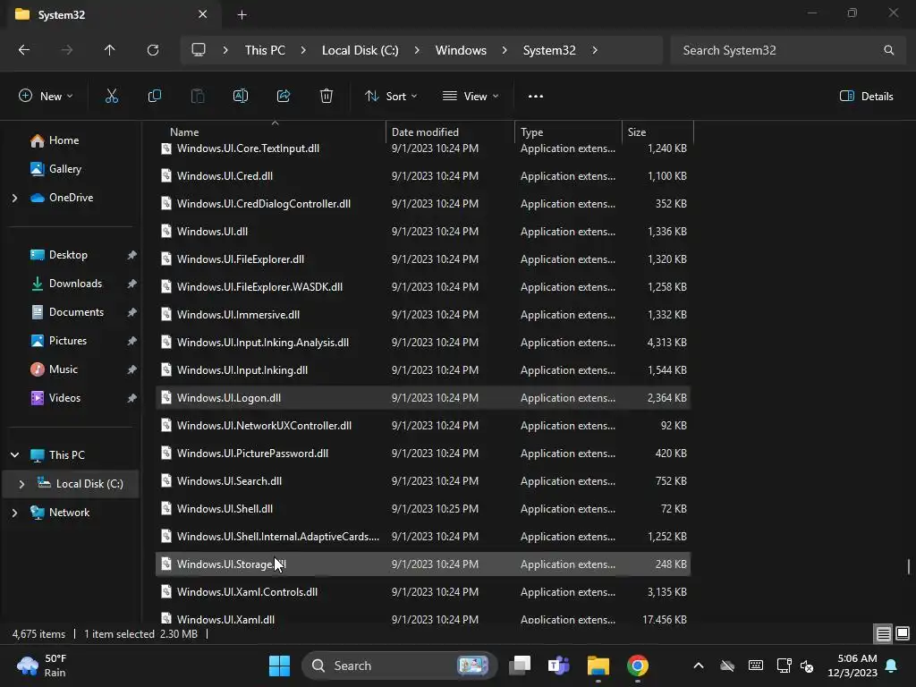Open notifications bell icon
Screen dimensions: 916x687
tap(892, 666)
